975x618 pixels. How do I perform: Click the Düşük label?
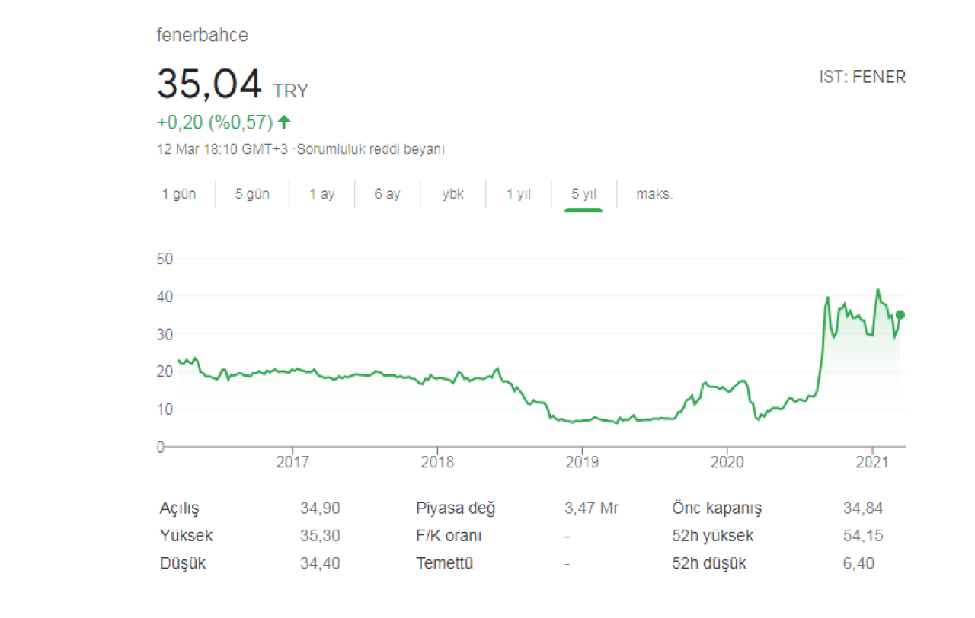pos(183,564)
